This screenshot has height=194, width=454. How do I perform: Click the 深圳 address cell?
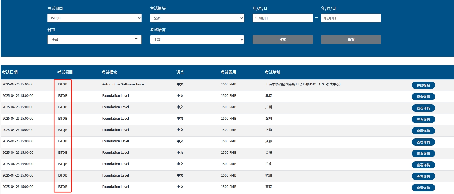pos(269,119)
